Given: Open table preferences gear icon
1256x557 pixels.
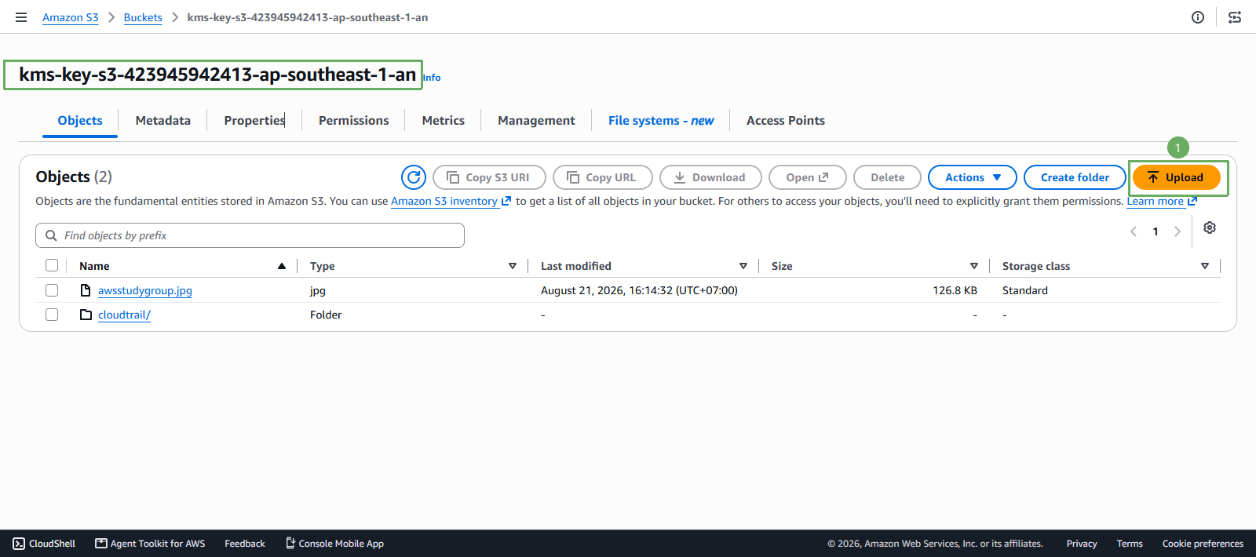Looking at the screenshot, I should [1210, 228].
